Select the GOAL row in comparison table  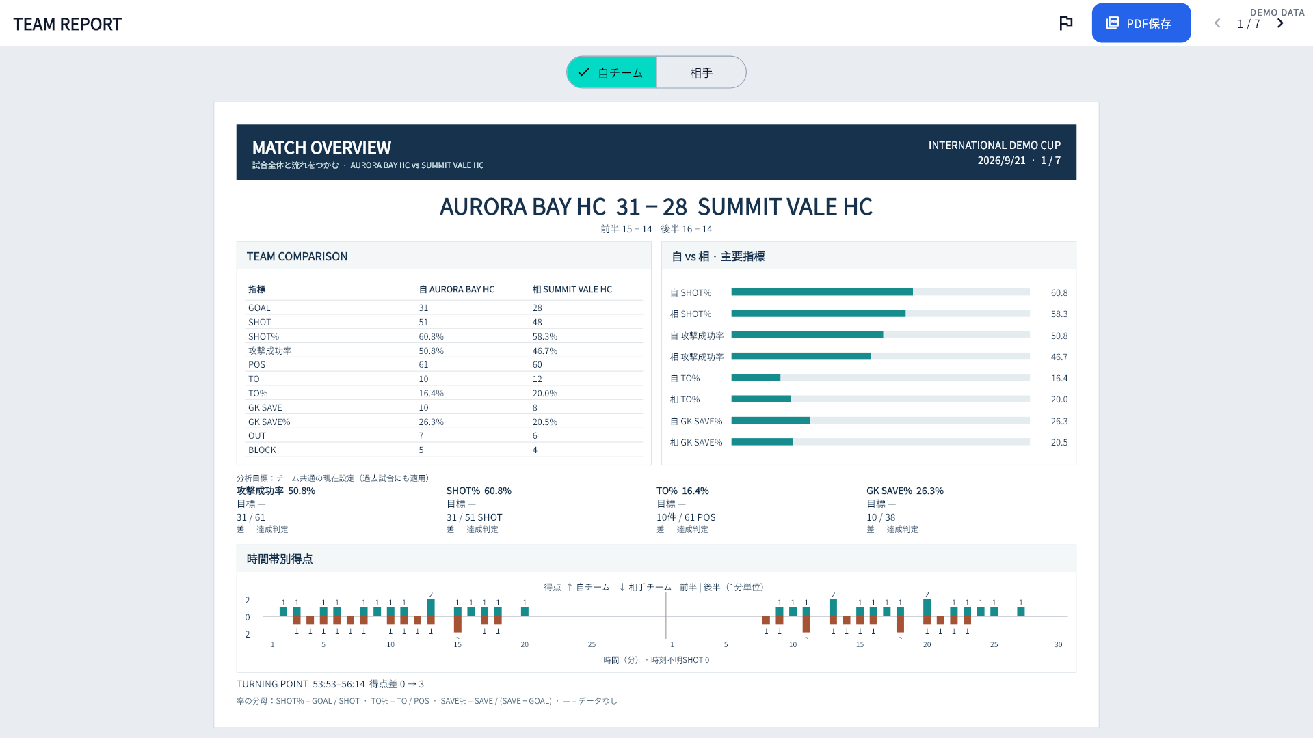[444, 307]
